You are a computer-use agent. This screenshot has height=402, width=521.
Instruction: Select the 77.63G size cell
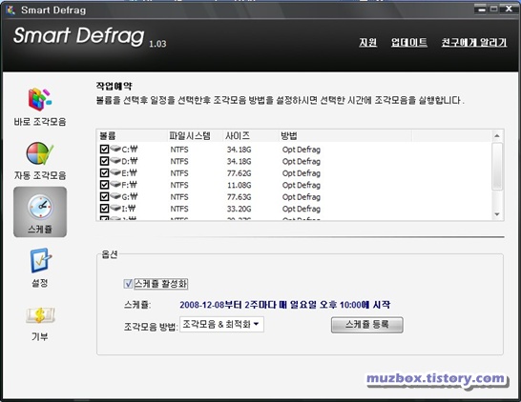(x=239, y=197)
